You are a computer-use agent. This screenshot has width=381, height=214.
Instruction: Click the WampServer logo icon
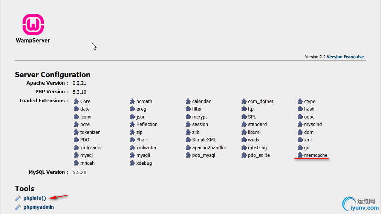[x=33, y=24]
